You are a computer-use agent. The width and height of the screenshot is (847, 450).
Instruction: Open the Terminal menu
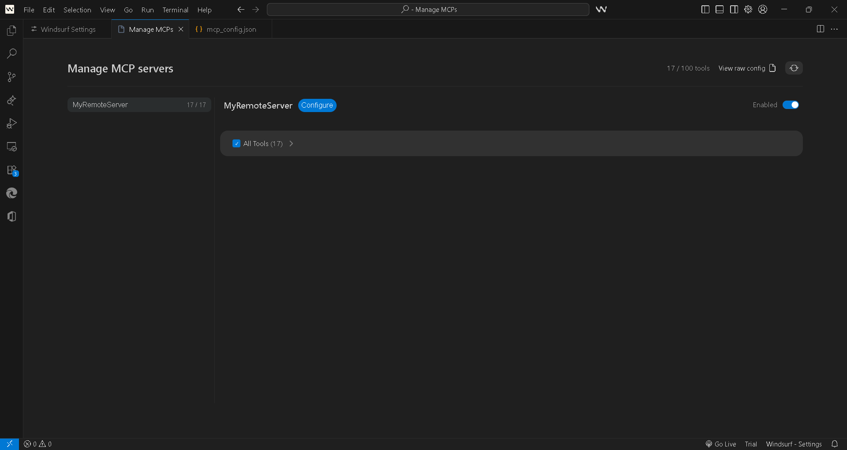(175, 10)
